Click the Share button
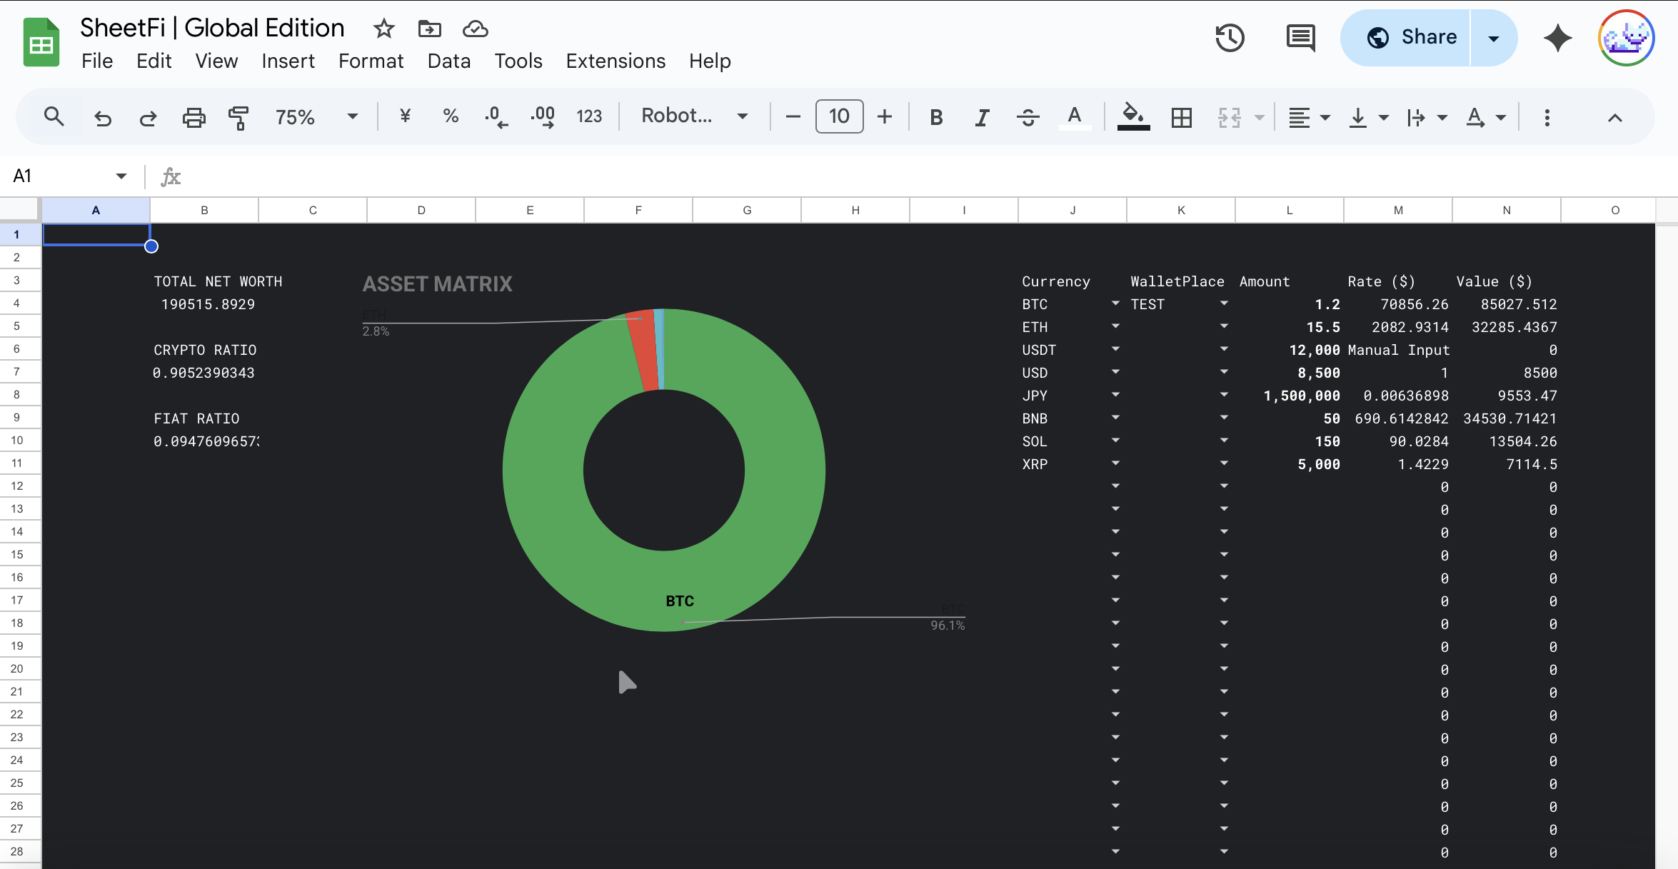 tap(1411, 38)
